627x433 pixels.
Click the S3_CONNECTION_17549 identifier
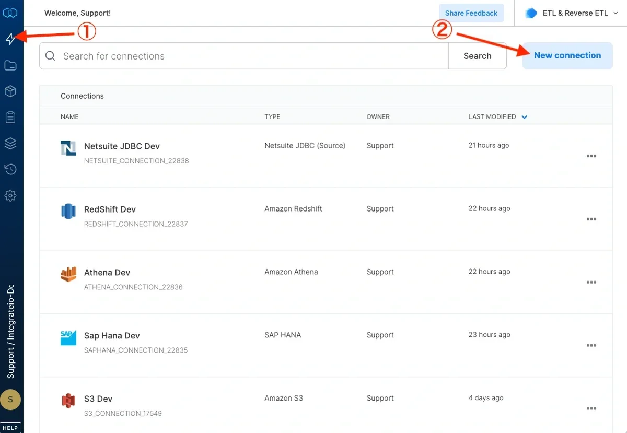pyautogui.click(x=123, y=414)
